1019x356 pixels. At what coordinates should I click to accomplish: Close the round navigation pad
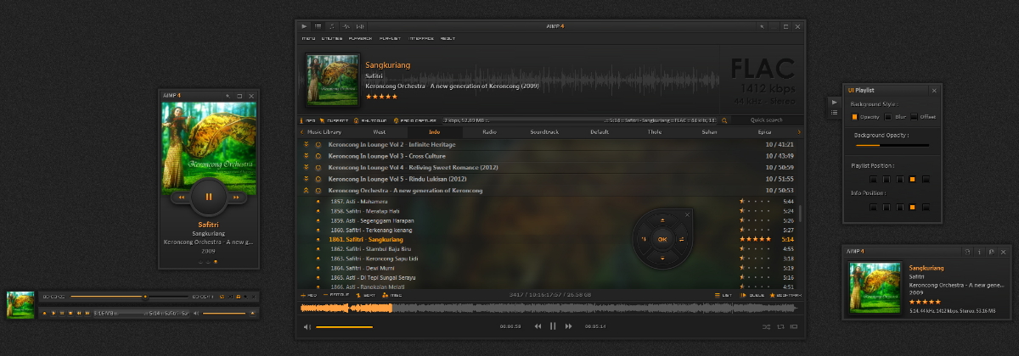pos(687,214)
